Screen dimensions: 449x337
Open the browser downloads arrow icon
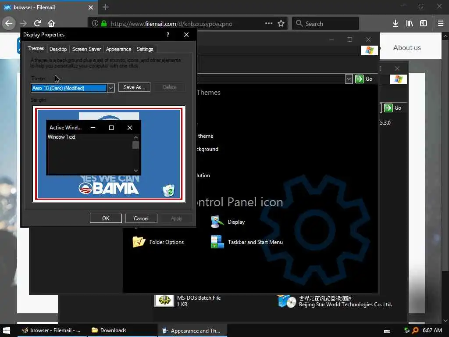tap(396, 23)
